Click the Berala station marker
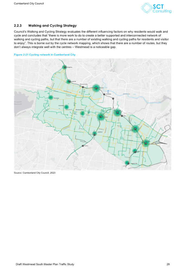Image resolution: width=185 pixels, height=268 pixels. tap(135, 151)
